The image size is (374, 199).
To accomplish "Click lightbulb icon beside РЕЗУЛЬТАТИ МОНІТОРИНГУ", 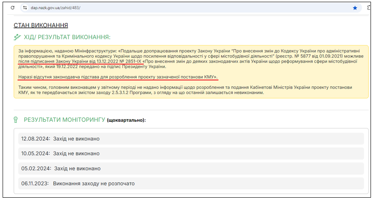I will (x=16, y=120).
